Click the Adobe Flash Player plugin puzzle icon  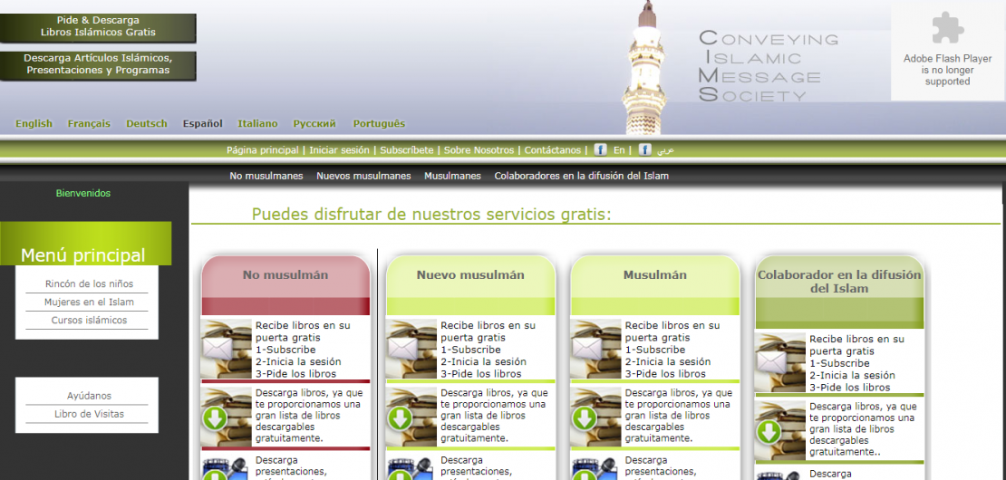pyautogui.click(x=947, y=29)
